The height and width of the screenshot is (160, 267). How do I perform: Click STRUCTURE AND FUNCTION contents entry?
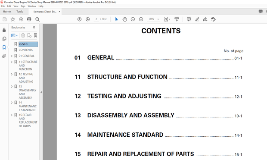point(127,77)
